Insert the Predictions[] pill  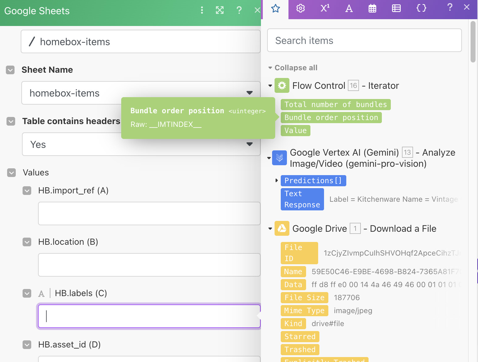(313, 181)
